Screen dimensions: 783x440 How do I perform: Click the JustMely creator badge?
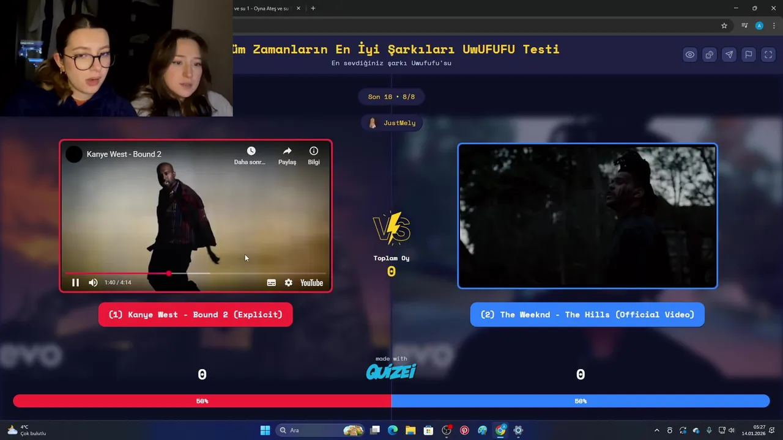[391, 123]
